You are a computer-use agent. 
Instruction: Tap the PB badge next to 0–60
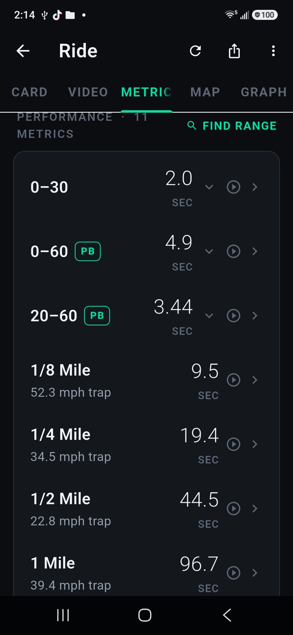[x=88, y=251]
